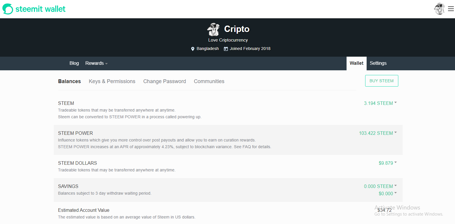455x224 pixels.
Task: Select the Balances sub-tab
Action: [69, 81]
